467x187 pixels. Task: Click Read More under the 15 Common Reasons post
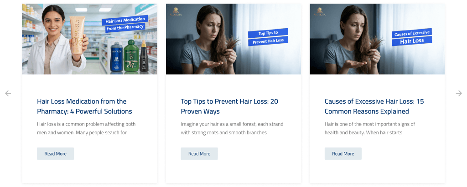pyautogui.click(x=343, y=154)
